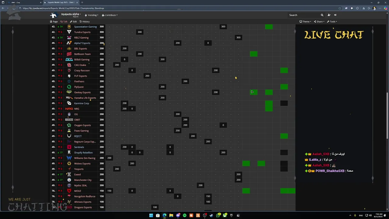389x219 pixels.
Task: Open Microsoft Store from taskbar
Action: tap(158, 215)
